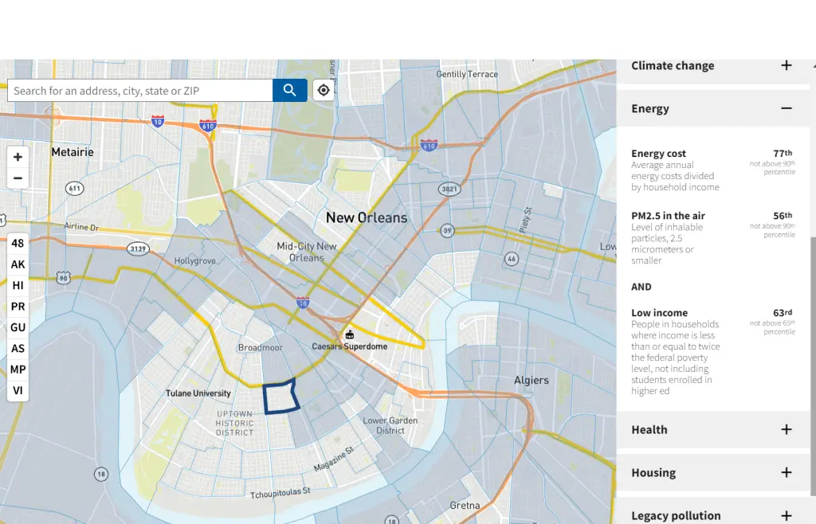Click the blue search magnifier button
The width and height of the screenshot is (816, 524).
tap(290, 91)
